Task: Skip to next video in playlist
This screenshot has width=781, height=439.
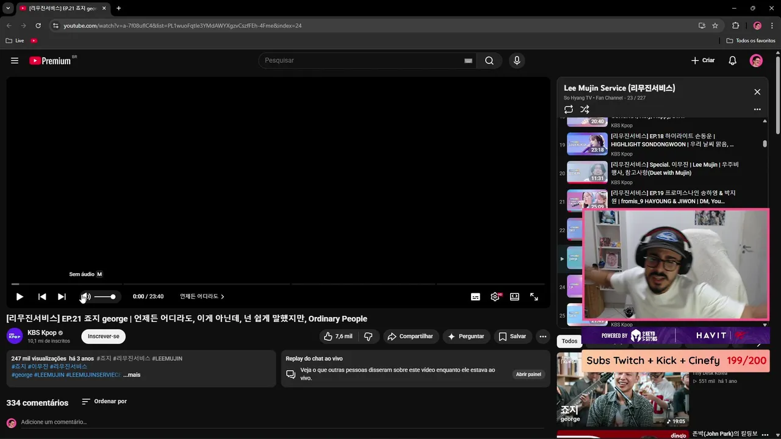Action: (62, 296)
